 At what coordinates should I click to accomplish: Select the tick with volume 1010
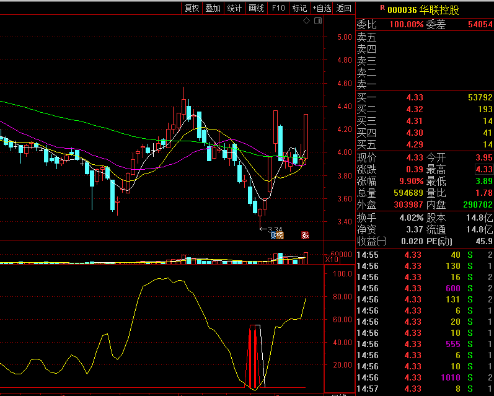(x=425, y=377)
